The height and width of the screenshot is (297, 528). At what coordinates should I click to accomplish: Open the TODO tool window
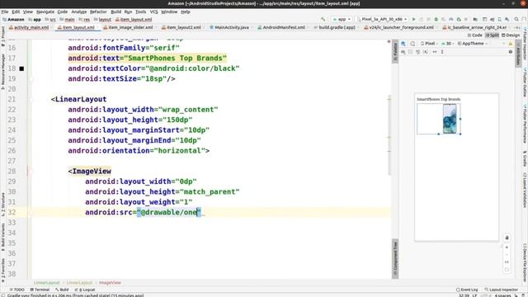[x=16, y=290]
